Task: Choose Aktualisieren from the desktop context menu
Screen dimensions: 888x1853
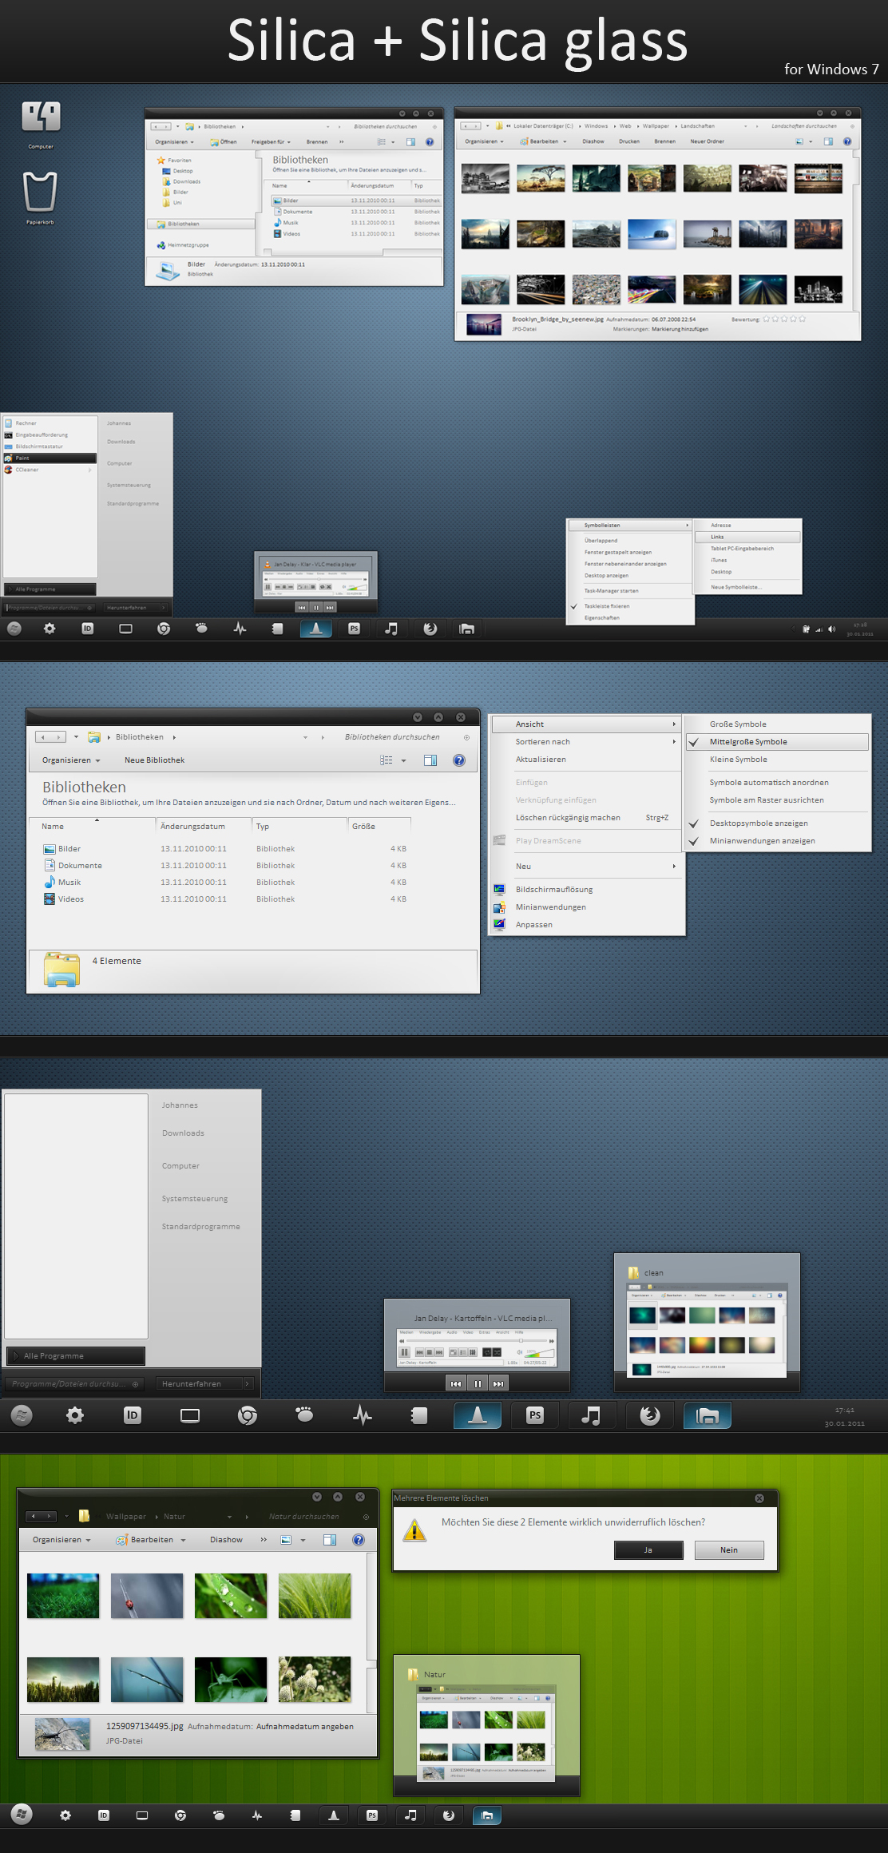Action: (586, 760)
